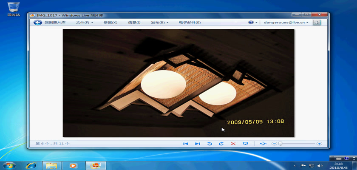Delete the current photo with red X

tap(233, 144)
